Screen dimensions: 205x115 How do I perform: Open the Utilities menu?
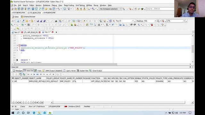[x=89, y=5]
